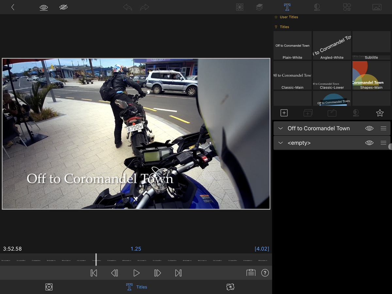392x294 pixels.
Task: Jump to the end of the clip
Action: 178,273
